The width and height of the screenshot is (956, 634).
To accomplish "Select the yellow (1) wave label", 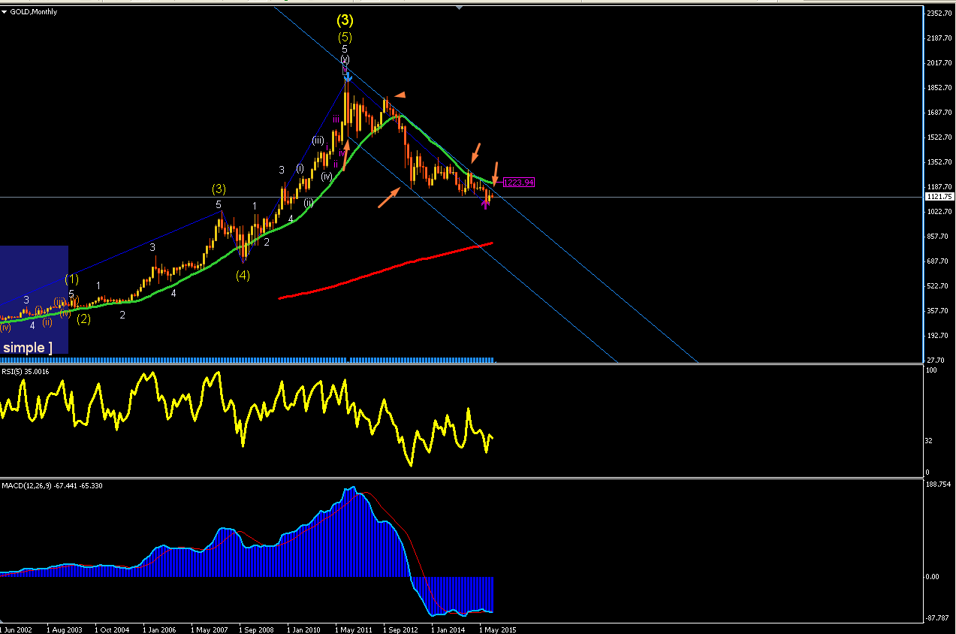I will [71, 279].
